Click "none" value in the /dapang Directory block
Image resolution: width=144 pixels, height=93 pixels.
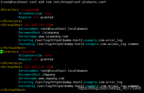pos(48,56)
